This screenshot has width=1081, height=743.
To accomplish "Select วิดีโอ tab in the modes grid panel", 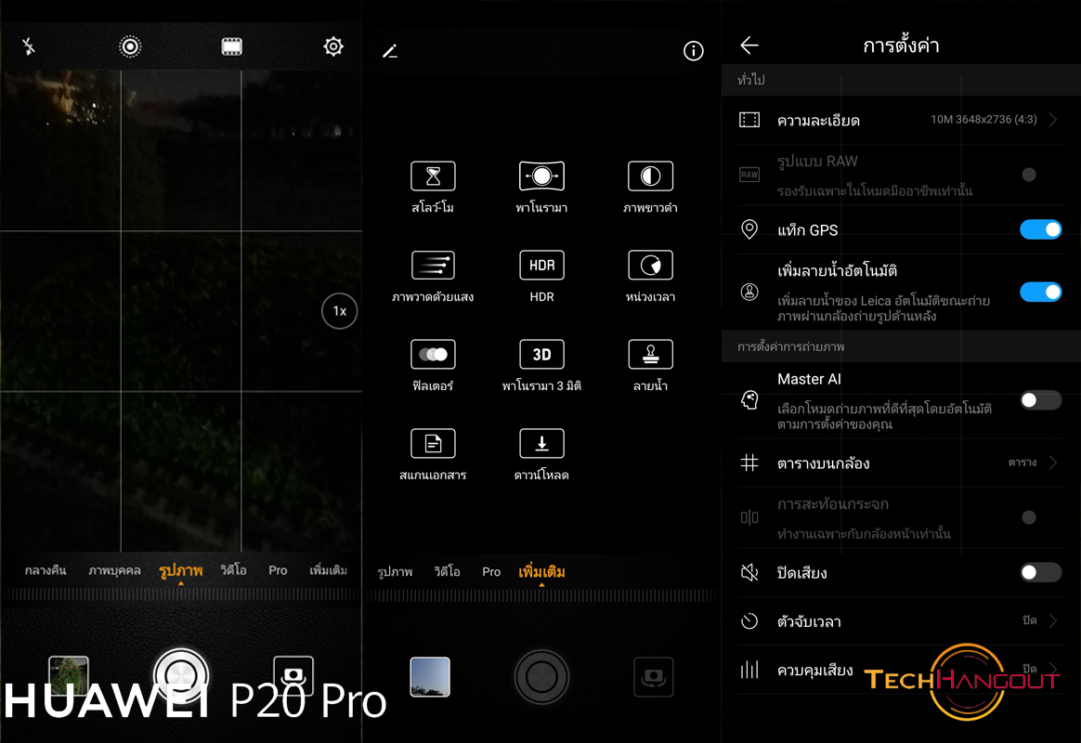I will 447,571.
